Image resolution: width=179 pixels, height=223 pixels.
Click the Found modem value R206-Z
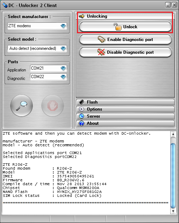coord(64,168)
